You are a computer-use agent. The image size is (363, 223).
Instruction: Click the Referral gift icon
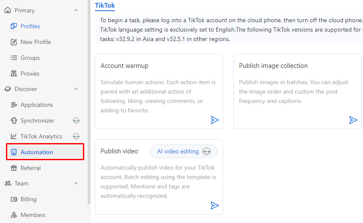(14, 168)
